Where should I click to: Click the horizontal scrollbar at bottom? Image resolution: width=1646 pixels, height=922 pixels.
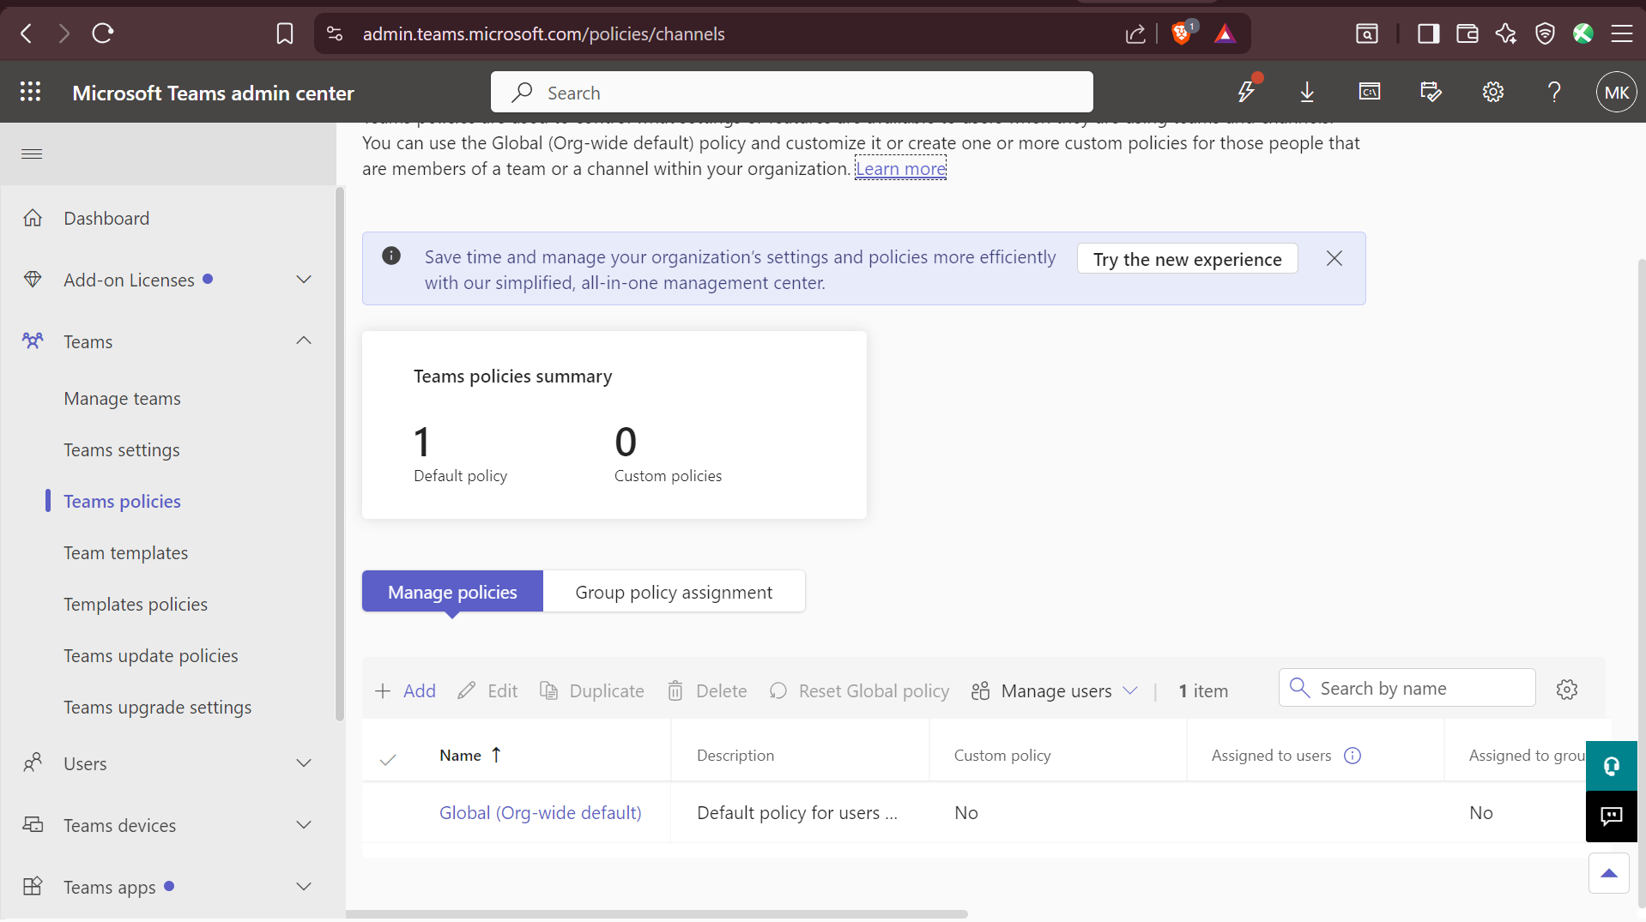[x=657, y=914]
